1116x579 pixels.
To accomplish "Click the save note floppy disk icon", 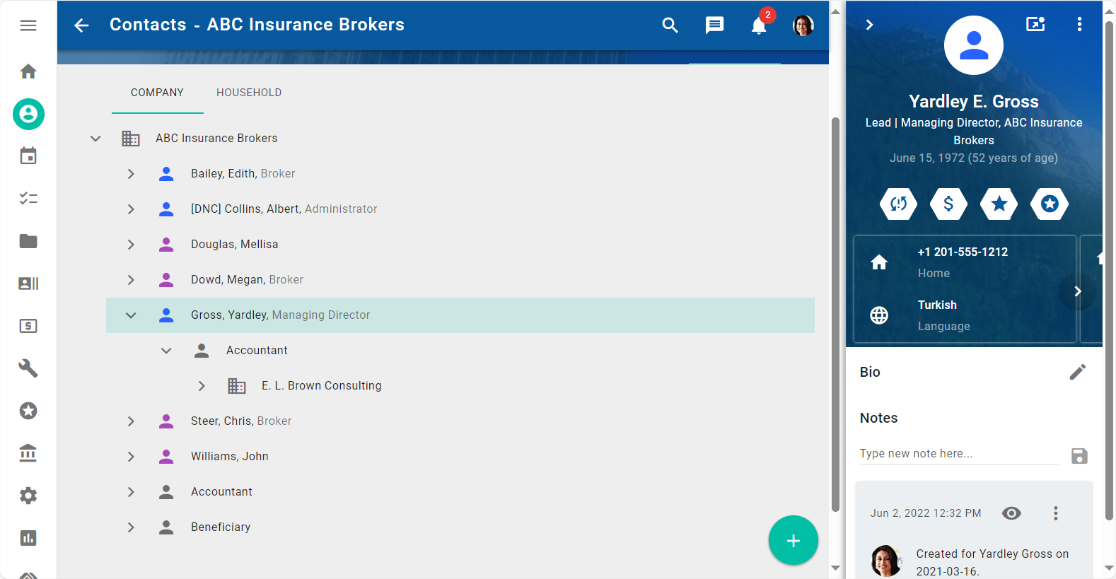I will click(1079, 456).
